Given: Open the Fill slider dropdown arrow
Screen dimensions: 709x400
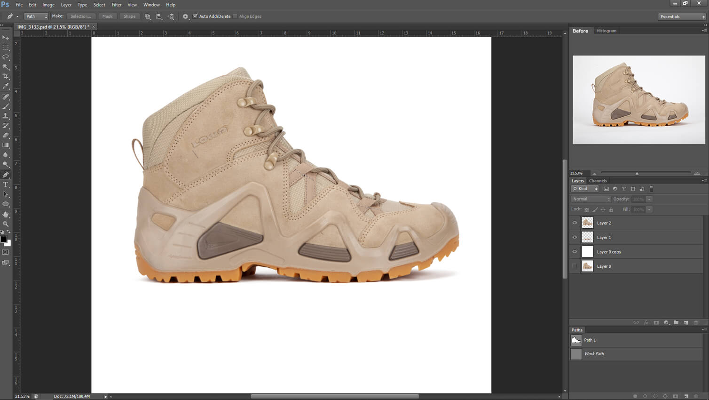Looking at the screenshot, I should tap(649, 209).
